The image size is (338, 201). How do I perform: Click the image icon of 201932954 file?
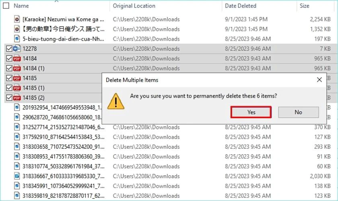(17, 107)
